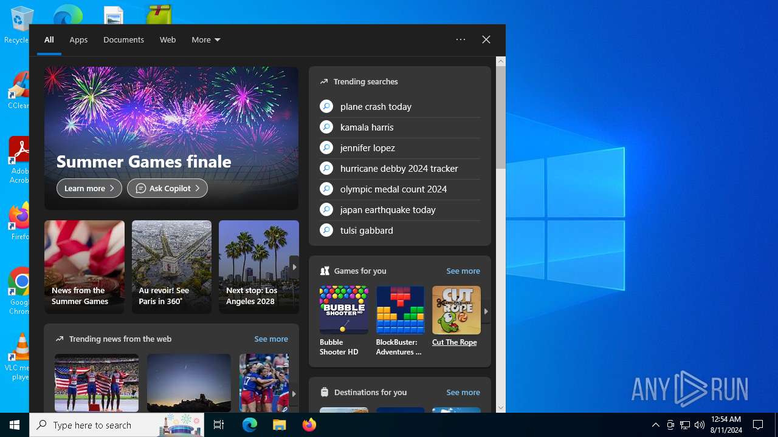
Task: Open Task View on the taskbar
Action: pos(219,425)
